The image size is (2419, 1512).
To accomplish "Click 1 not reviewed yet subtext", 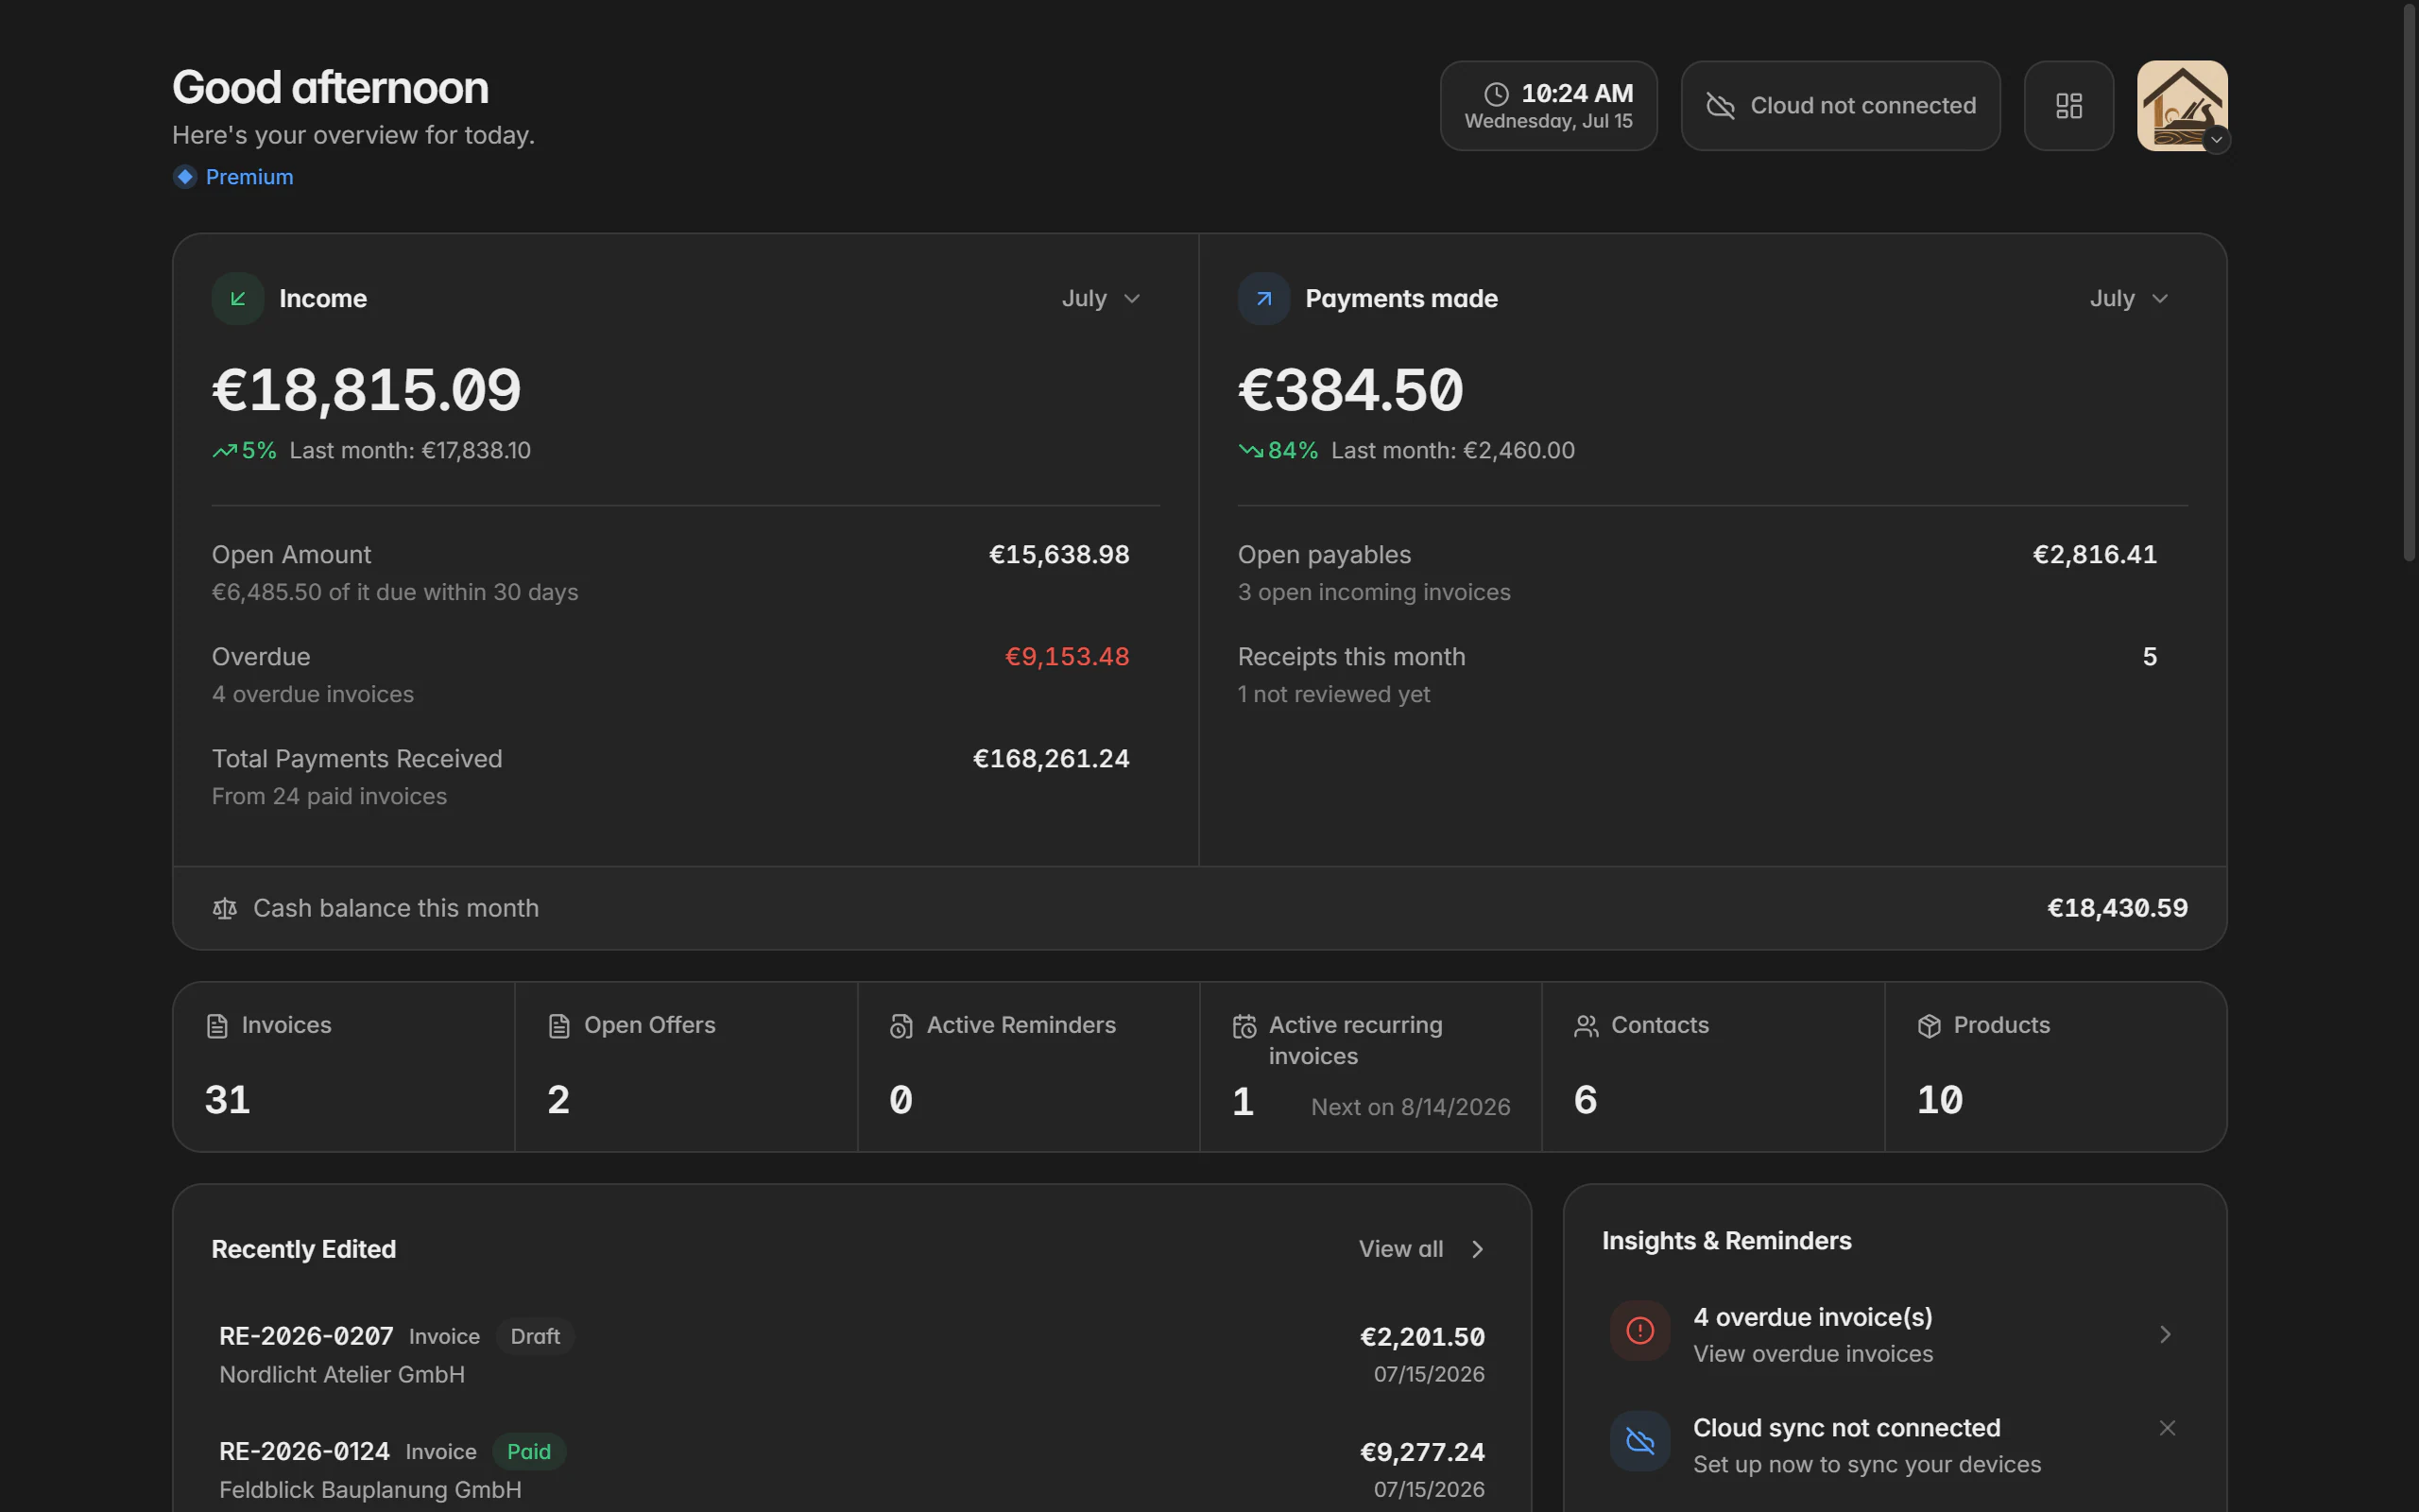I will point(1333,695).
